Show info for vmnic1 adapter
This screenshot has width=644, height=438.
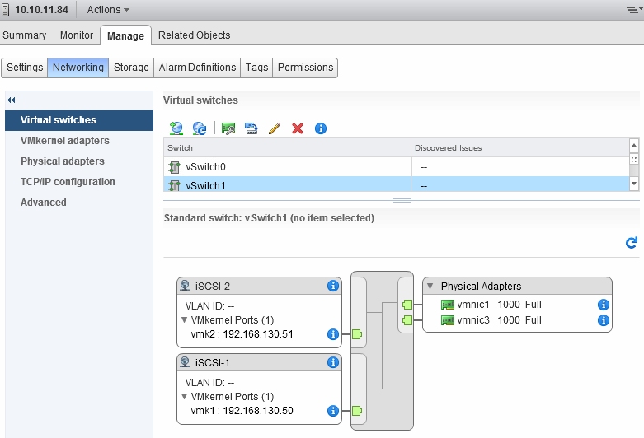[603, 305]
